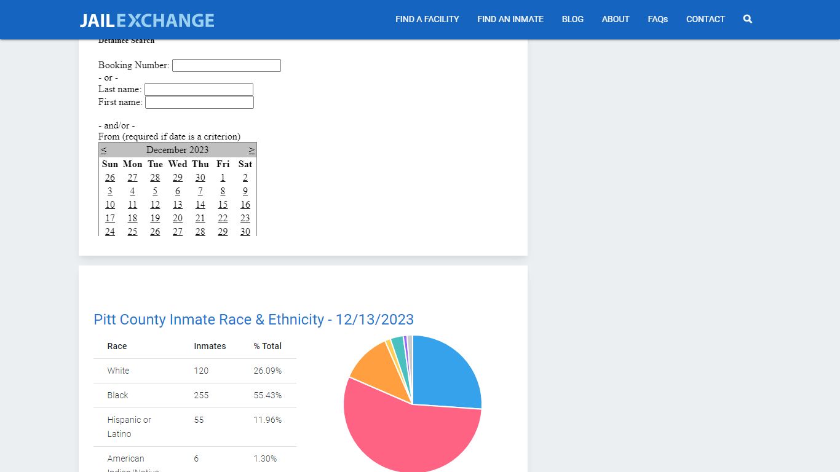Choose December 25 on the calendar
This screenshot has height=472, width=840.
point(132,232)
